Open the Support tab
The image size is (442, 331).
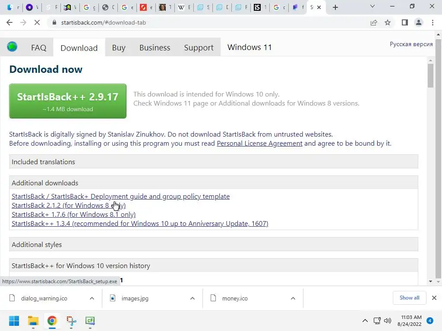click(199, 47)
